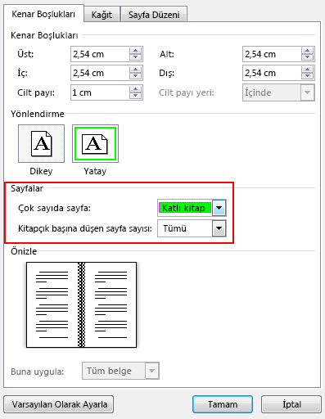Click the Tamam button
The image size is (325, 419).
tap(223, 404)
